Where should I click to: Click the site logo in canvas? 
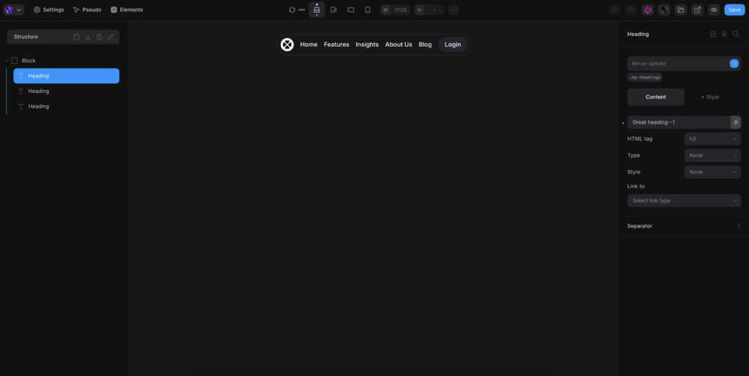tap(287, 45)
